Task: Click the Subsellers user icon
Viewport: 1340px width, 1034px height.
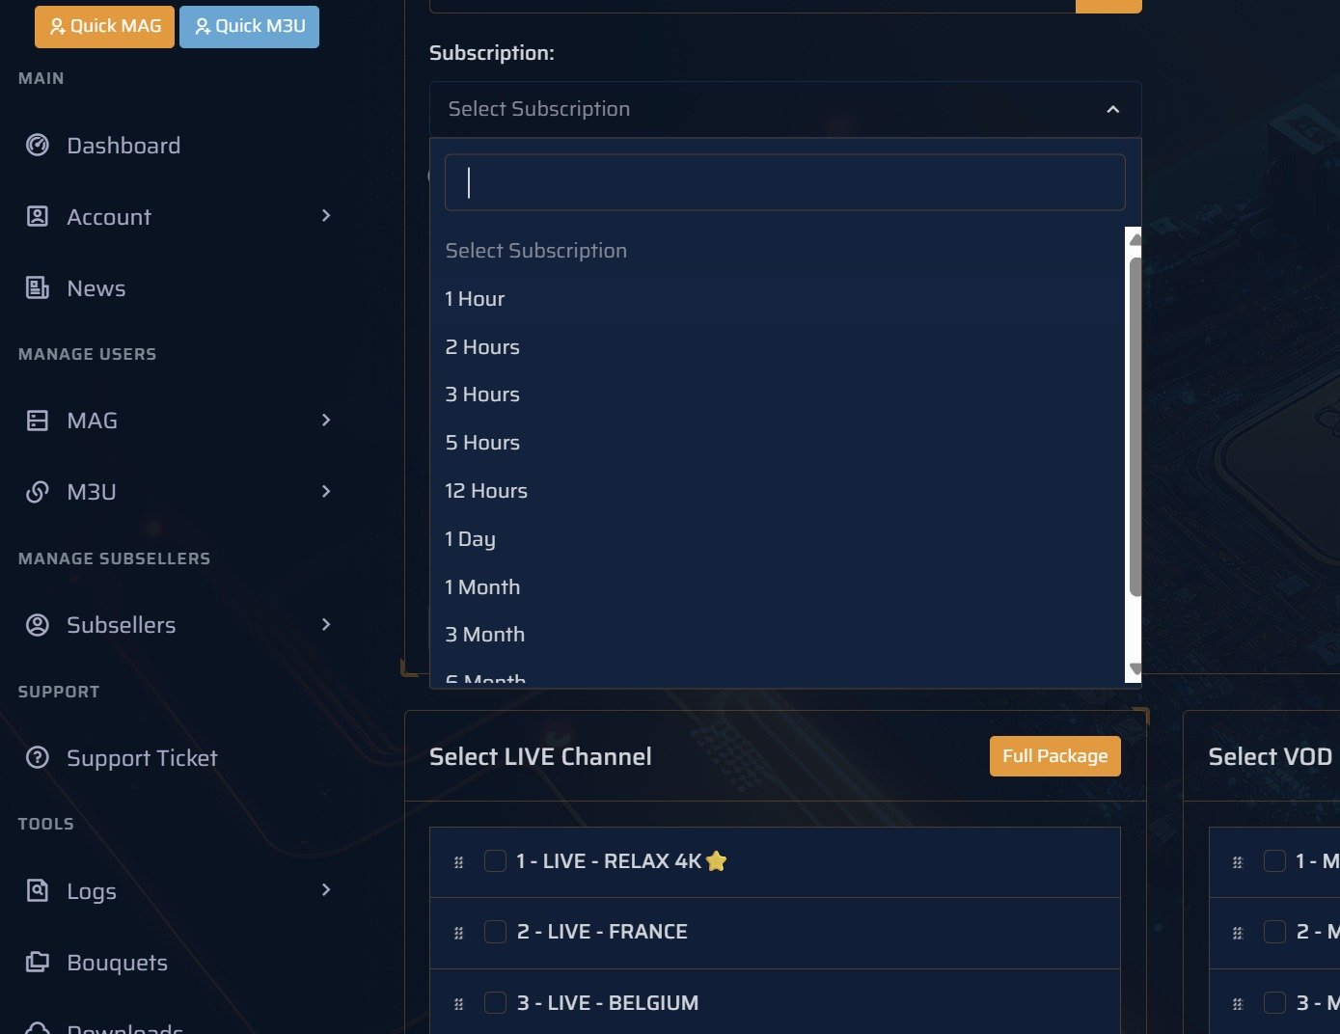Action: coord(38,625)
